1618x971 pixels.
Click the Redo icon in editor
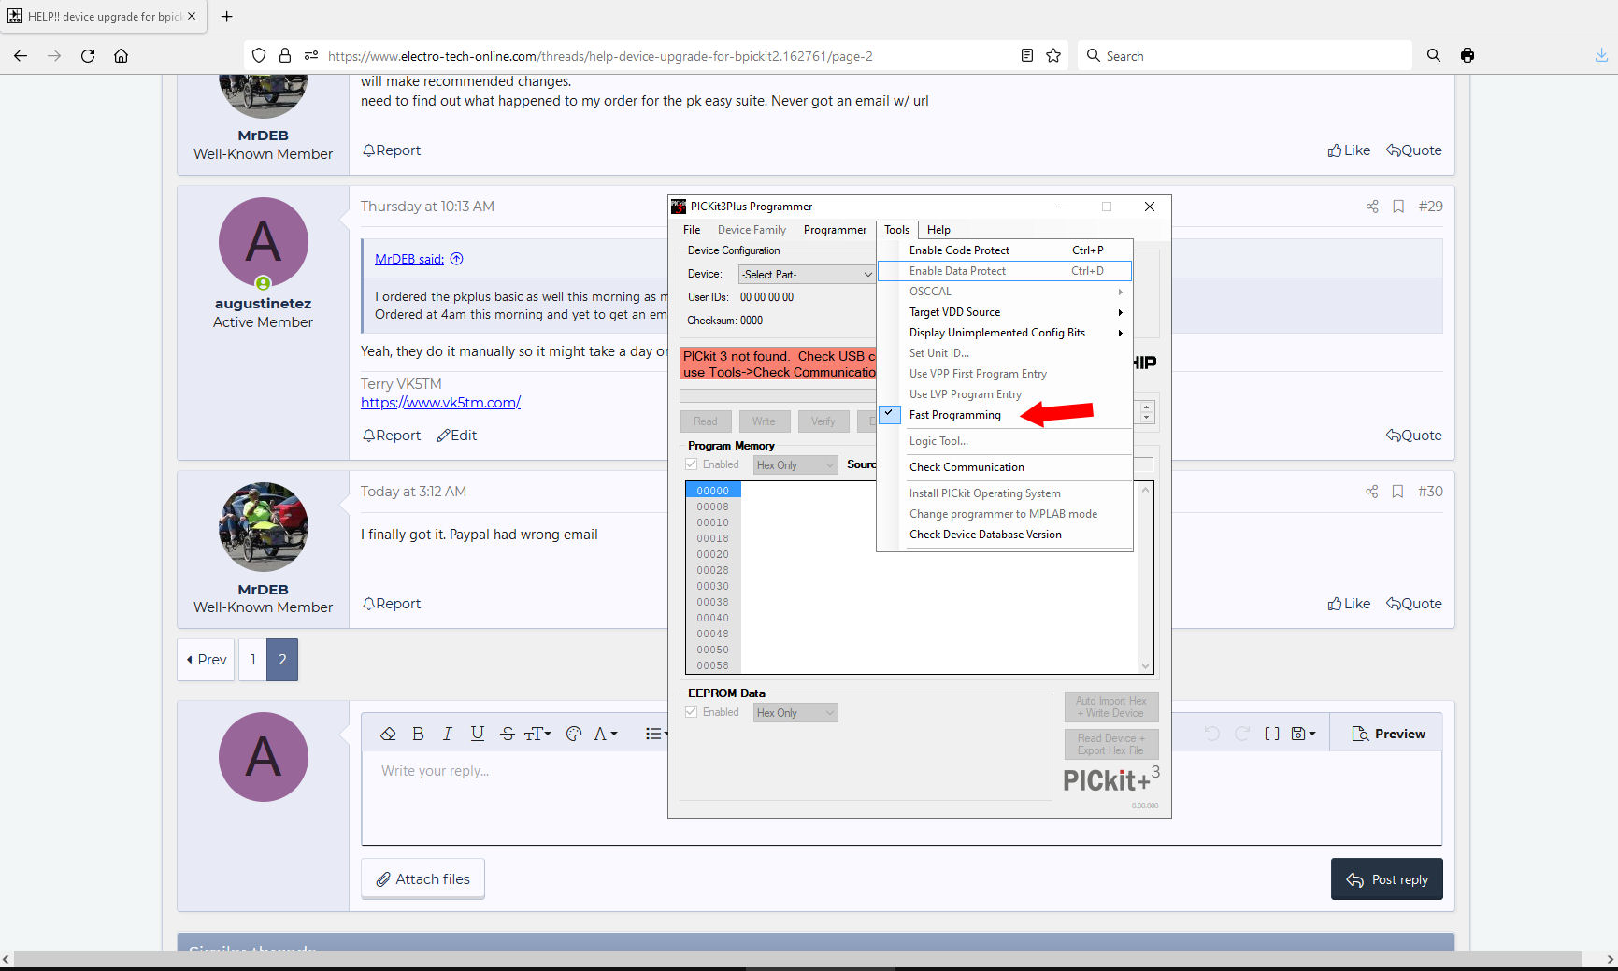pos(1242,734)
